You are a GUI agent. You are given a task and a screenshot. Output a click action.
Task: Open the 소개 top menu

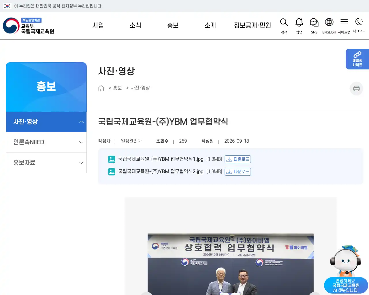(x=210, y=25)
